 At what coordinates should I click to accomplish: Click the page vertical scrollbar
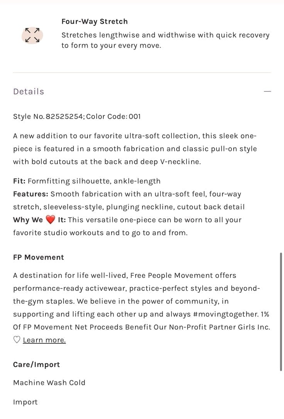click(281, 312)
